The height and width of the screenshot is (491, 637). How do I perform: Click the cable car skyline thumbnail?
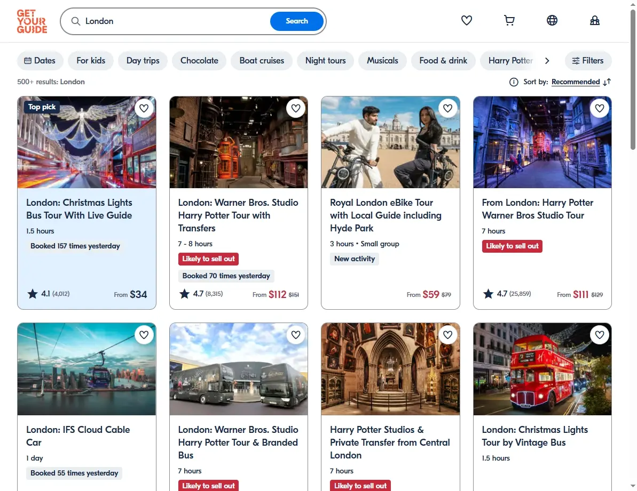point(86,369)
